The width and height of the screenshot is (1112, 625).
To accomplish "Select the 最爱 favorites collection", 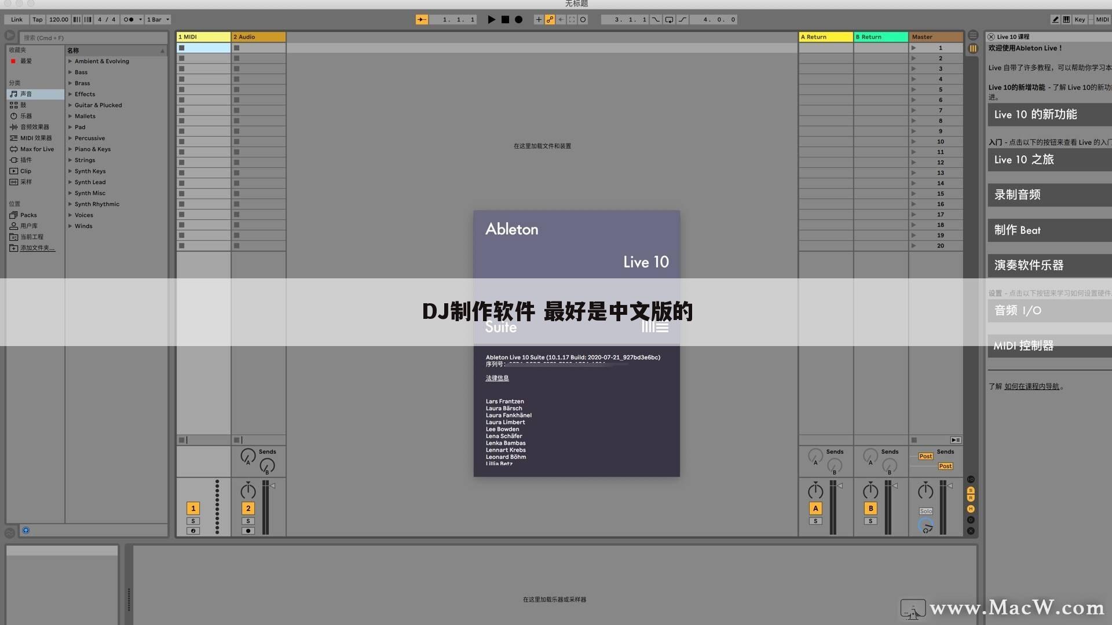I will [35, 61].
